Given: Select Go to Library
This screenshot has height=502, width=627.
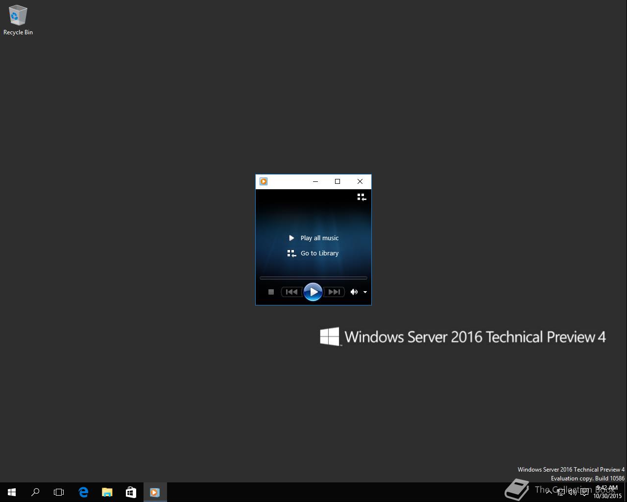Looking at the screenshot, I should (x=313, y=253).
